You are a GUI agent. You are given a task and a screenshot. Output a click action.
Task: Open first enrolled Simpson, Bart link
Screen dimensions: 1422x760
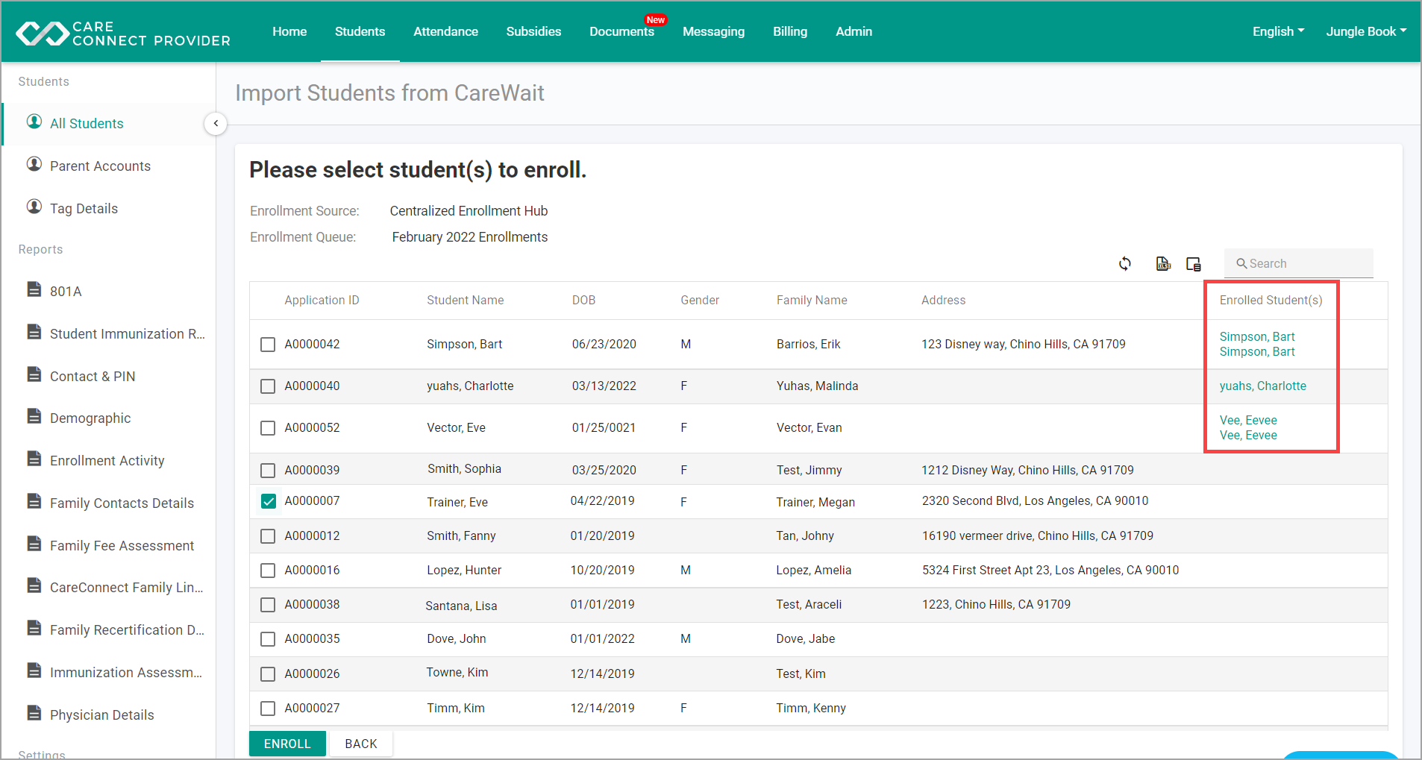tap(1257, 336)
